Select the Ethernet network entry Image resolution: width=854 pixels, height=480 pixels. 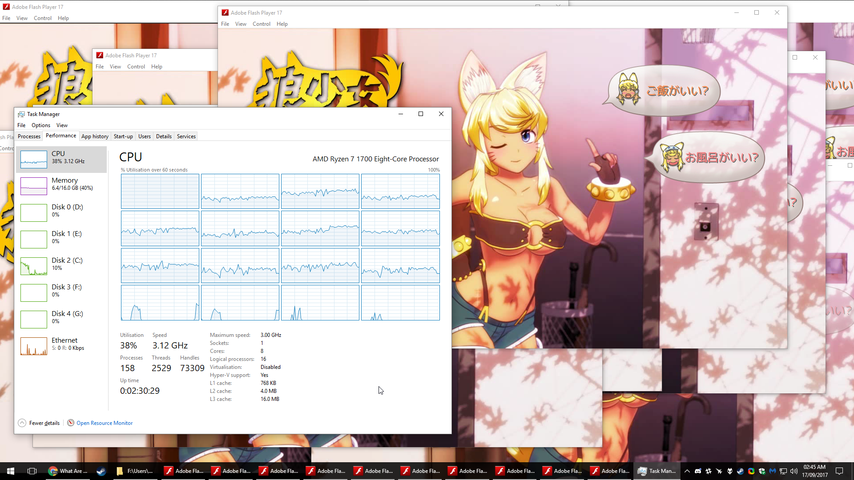(61, 346)
